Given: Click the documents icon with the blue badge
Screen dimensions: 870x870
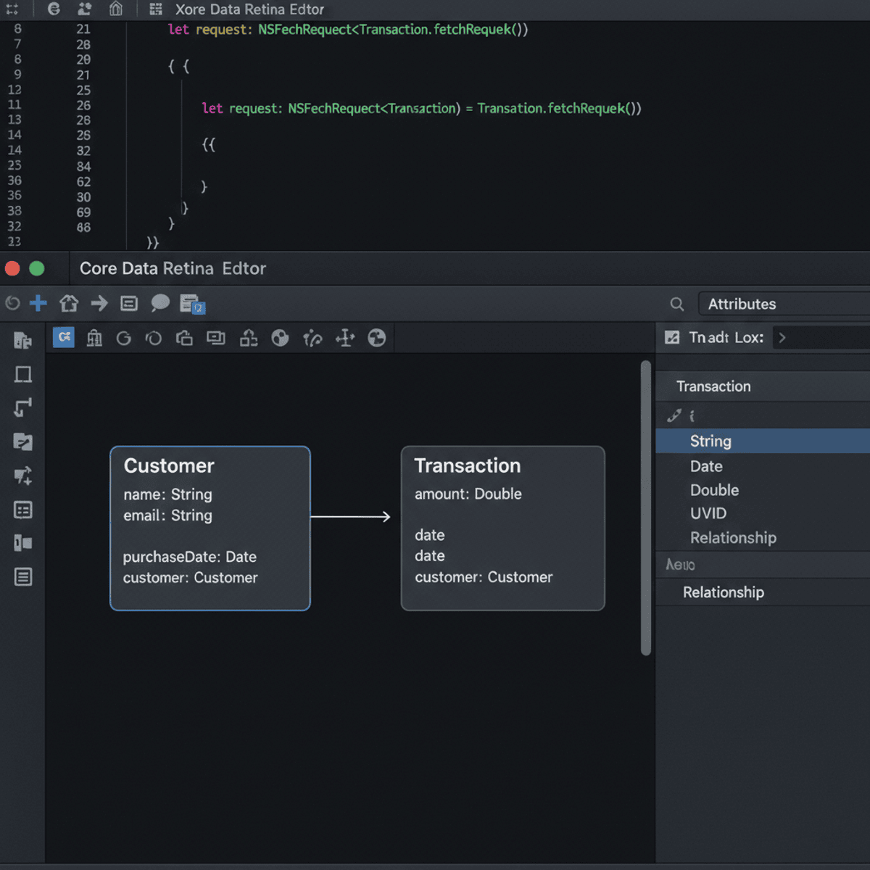Looking at the screenshot, I should point(192,304).
